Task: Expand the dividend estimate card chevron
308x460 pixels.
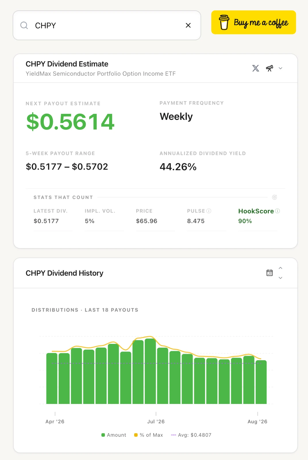Action: 280,68
